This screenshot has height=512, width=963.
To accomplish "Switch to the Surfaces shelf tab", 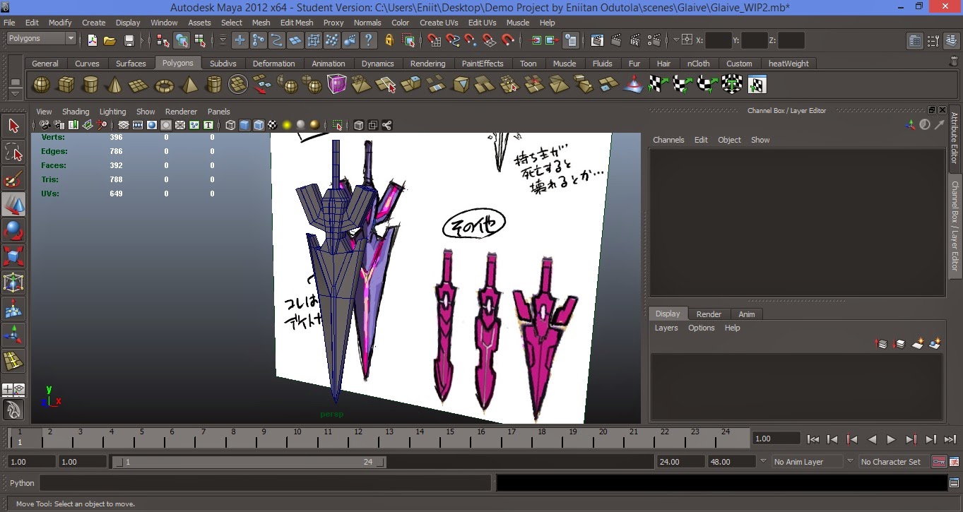I will [131, 64].
